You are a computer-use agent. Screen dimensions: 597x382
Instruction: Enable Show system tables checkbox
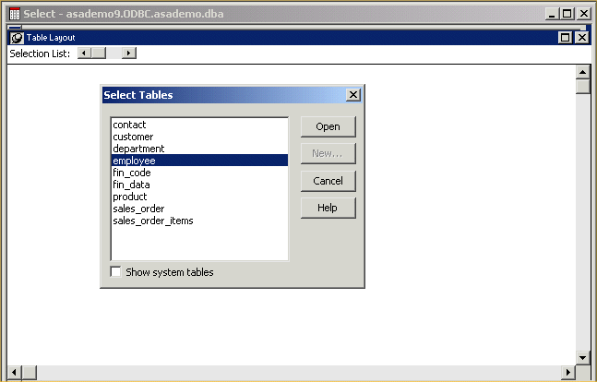115,272
